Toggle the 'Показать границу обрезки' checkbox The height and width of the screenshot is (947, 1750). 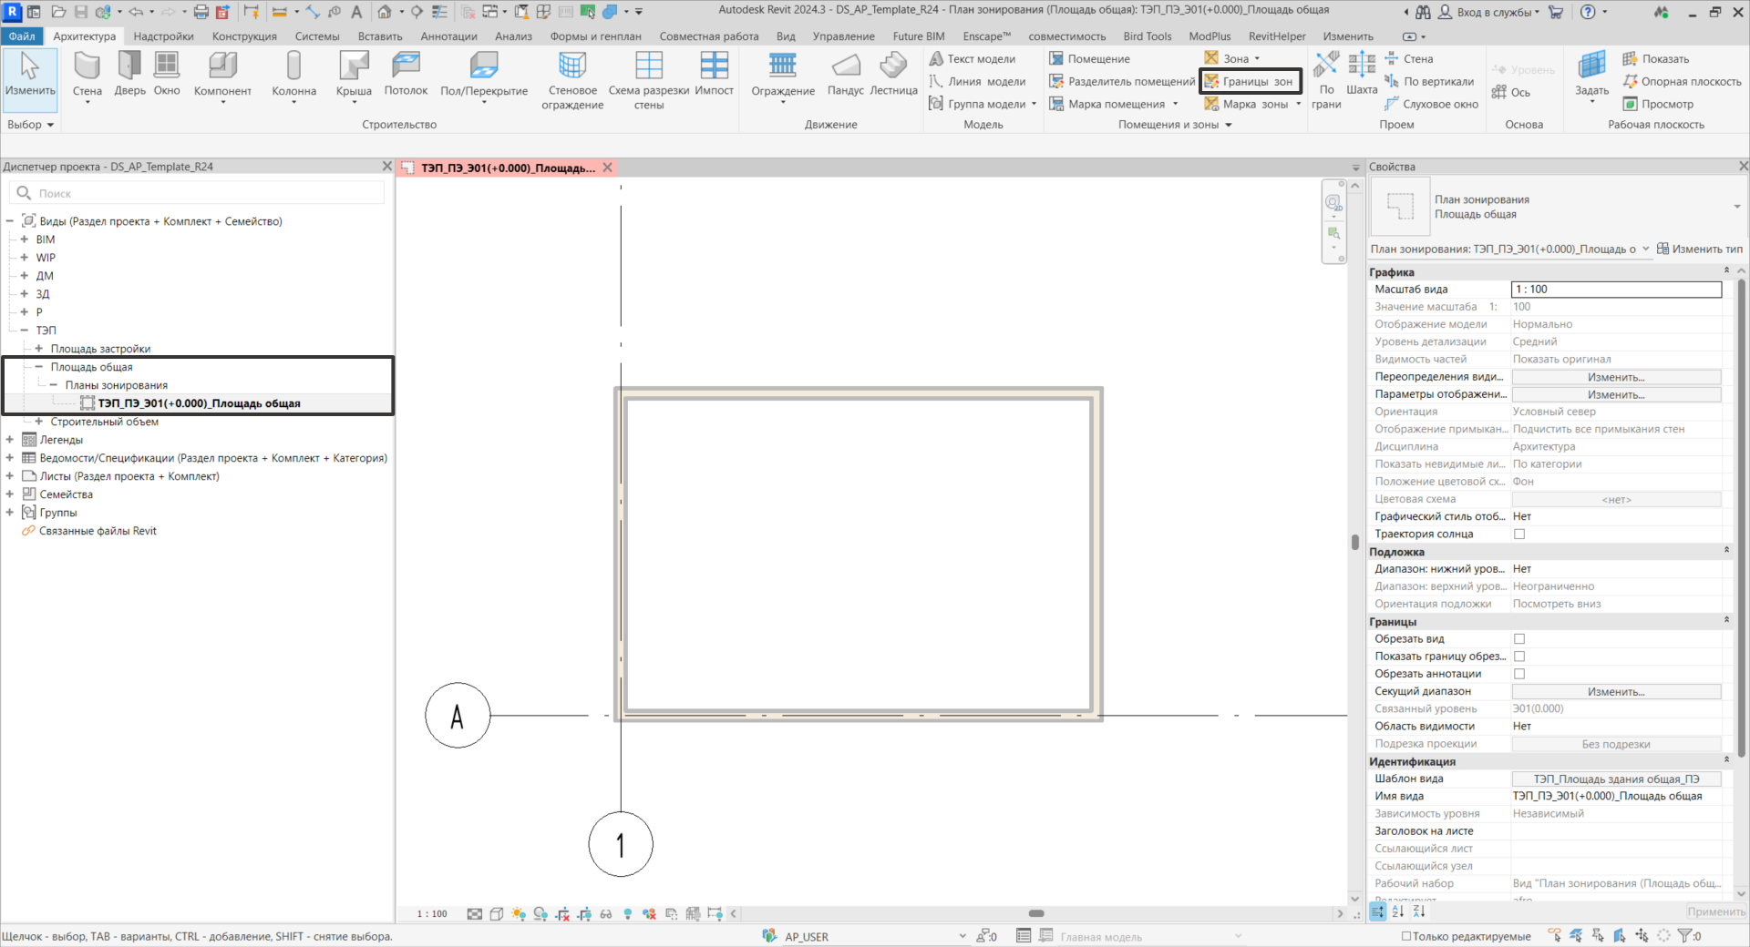1519,657
